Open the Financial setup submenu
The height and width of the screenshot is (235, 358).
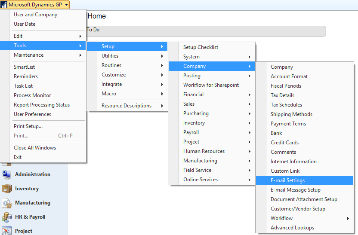(x=212, y=95)
